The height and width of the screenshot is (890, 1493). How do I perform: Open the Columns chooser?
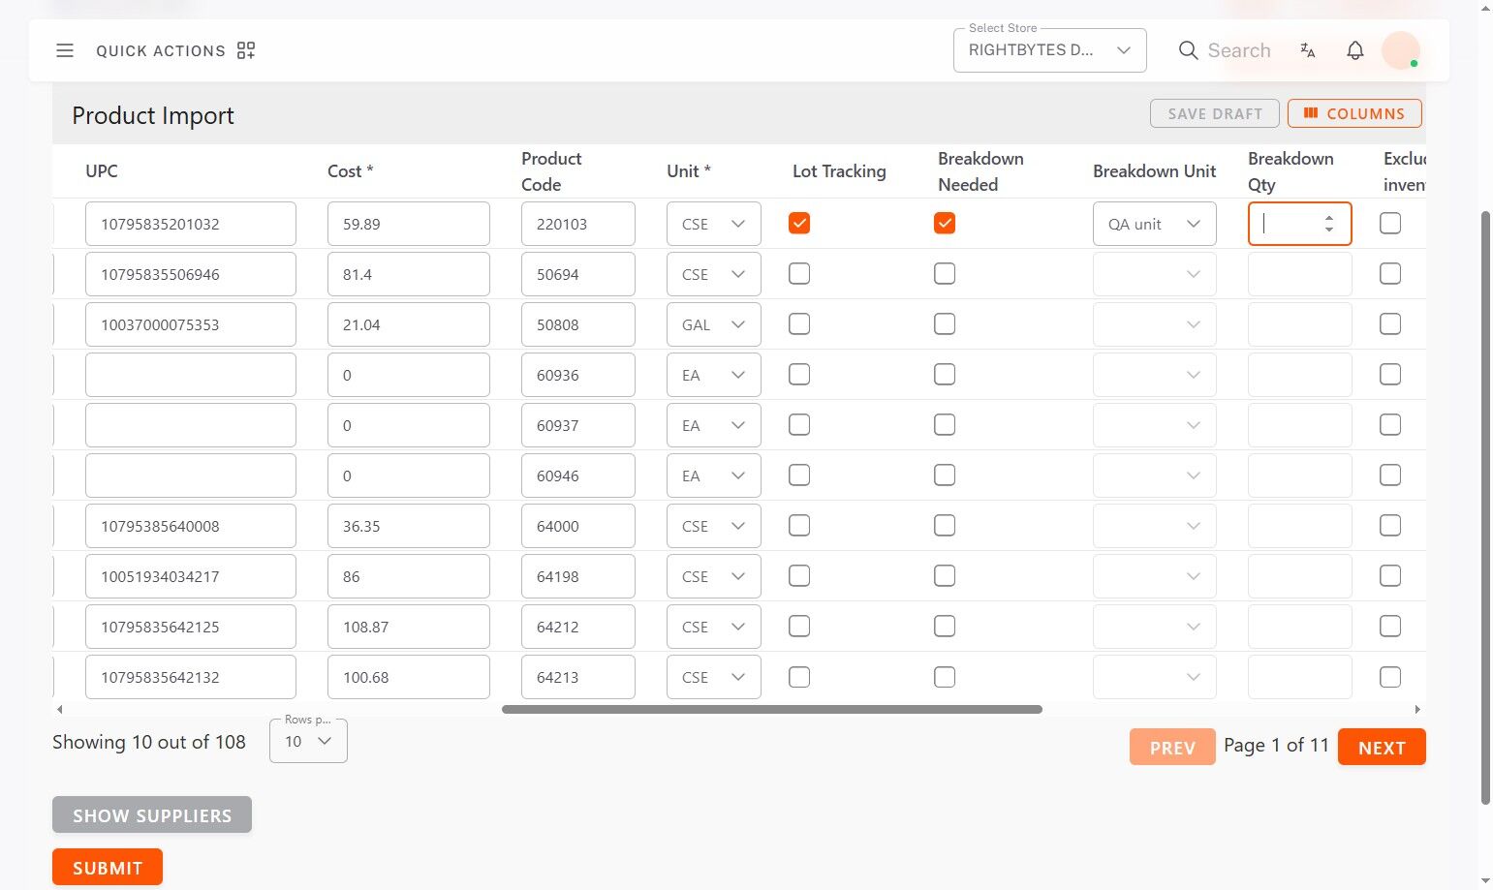[1354, 113]
